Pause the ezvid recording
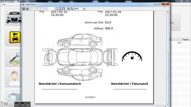This screenshot has height=107, width=191. (x=17, y=104)
